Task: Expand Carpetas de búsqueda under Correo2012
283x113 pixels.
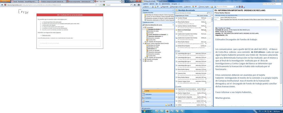Action: click(145, 41)
